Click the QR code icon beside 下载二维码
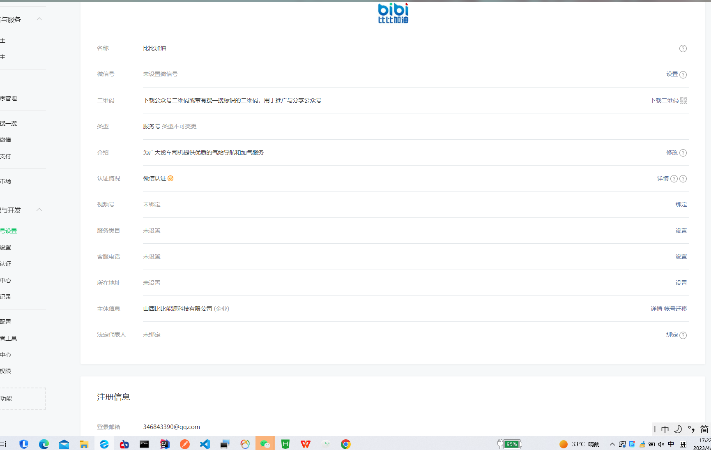The height and width of the screenshot is (450, 711). (x=683, y=101)
